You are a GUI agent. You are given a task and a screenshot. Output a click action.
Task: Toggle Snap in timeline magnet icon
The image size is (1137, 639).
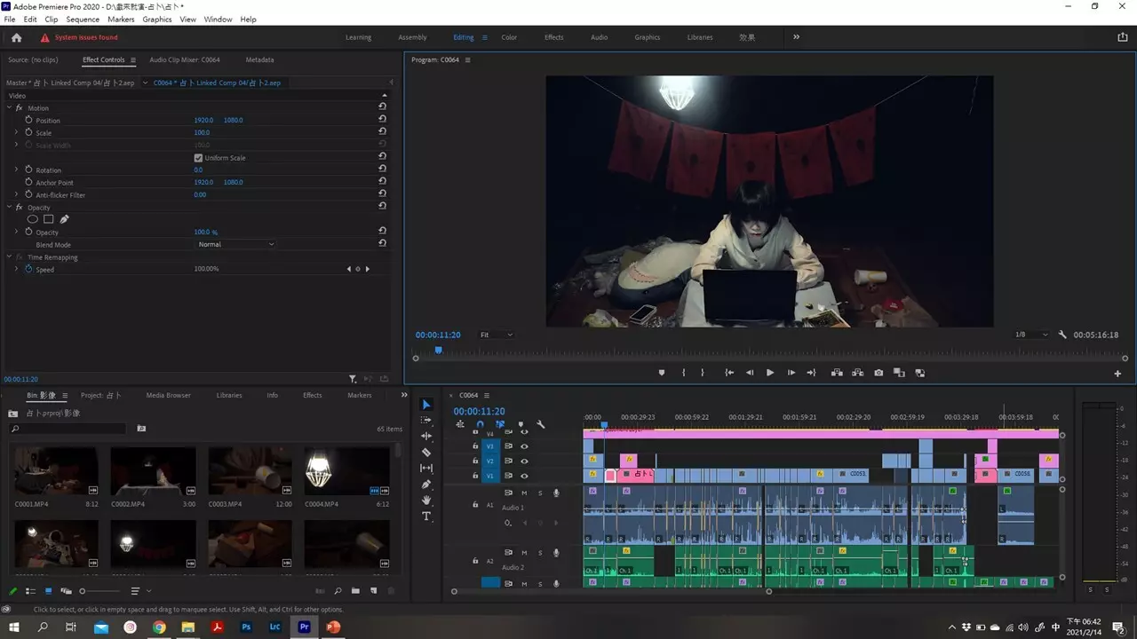480,425
